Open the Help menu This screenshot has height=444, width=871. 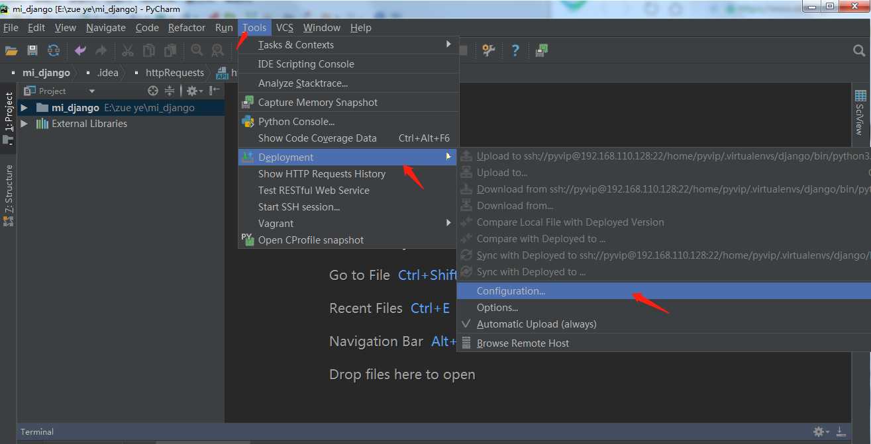coord(361,28)
